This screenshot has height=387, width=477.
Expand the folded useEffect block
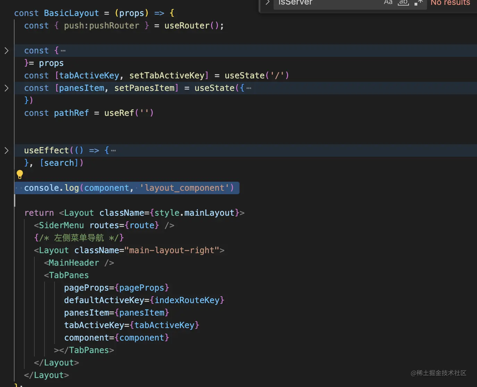pyautogui.click(x=6, y=150)
